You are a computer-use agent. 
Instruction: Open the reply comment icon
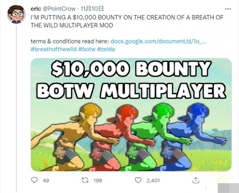point(34,180)
